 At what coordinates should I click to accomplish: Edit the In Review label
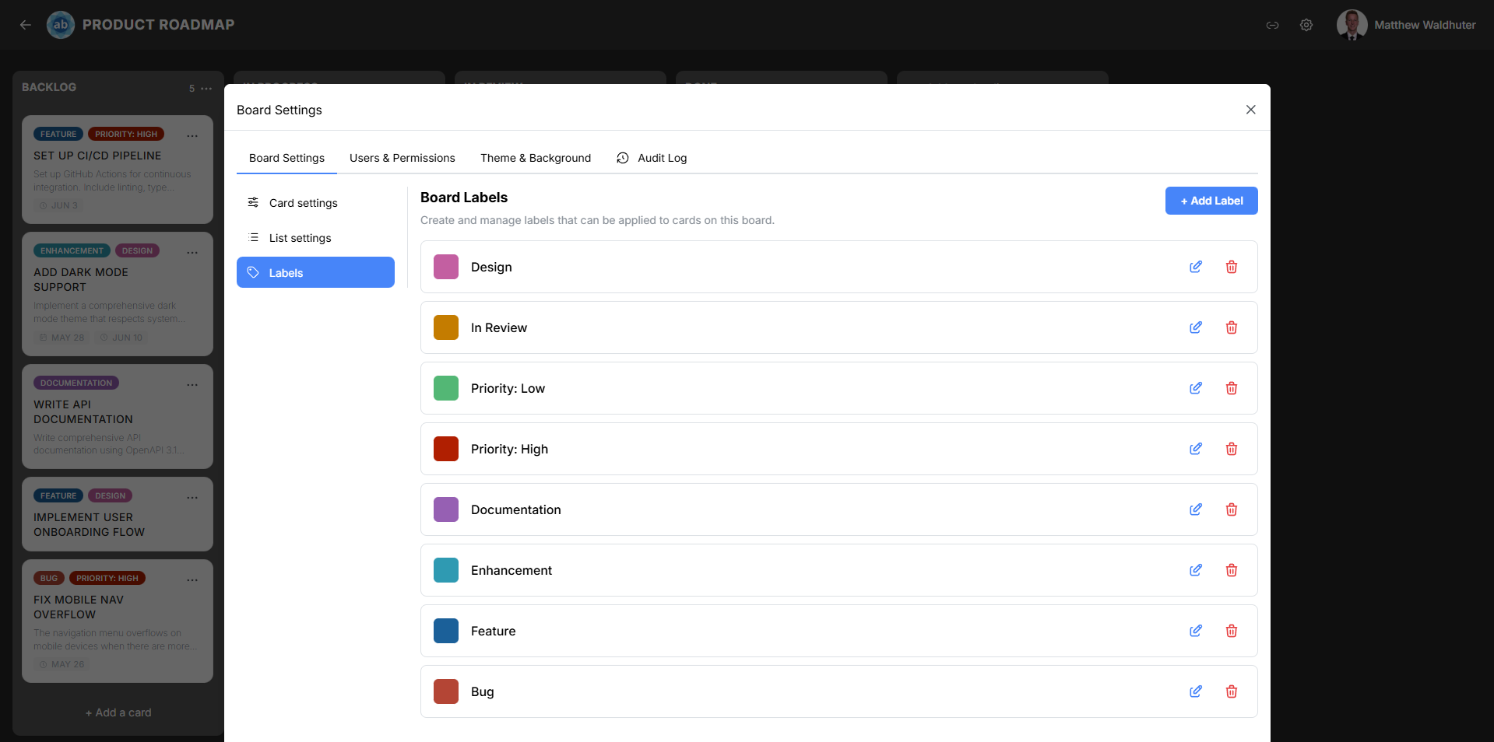pos(1196,327)
